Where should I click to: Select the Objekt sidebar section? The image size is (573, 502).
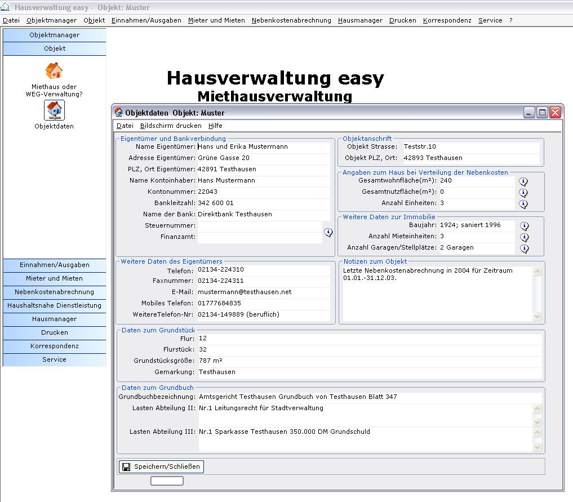coord(55,48)
